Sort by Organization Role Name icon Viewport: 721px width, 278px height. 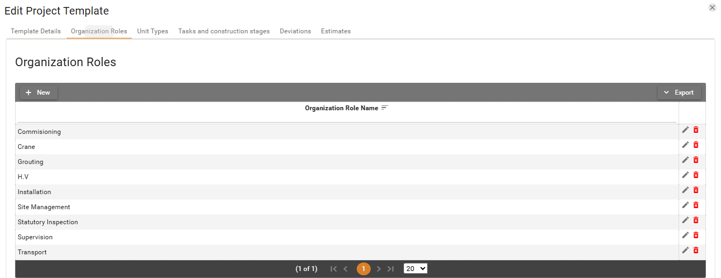[x=384, y=108]
